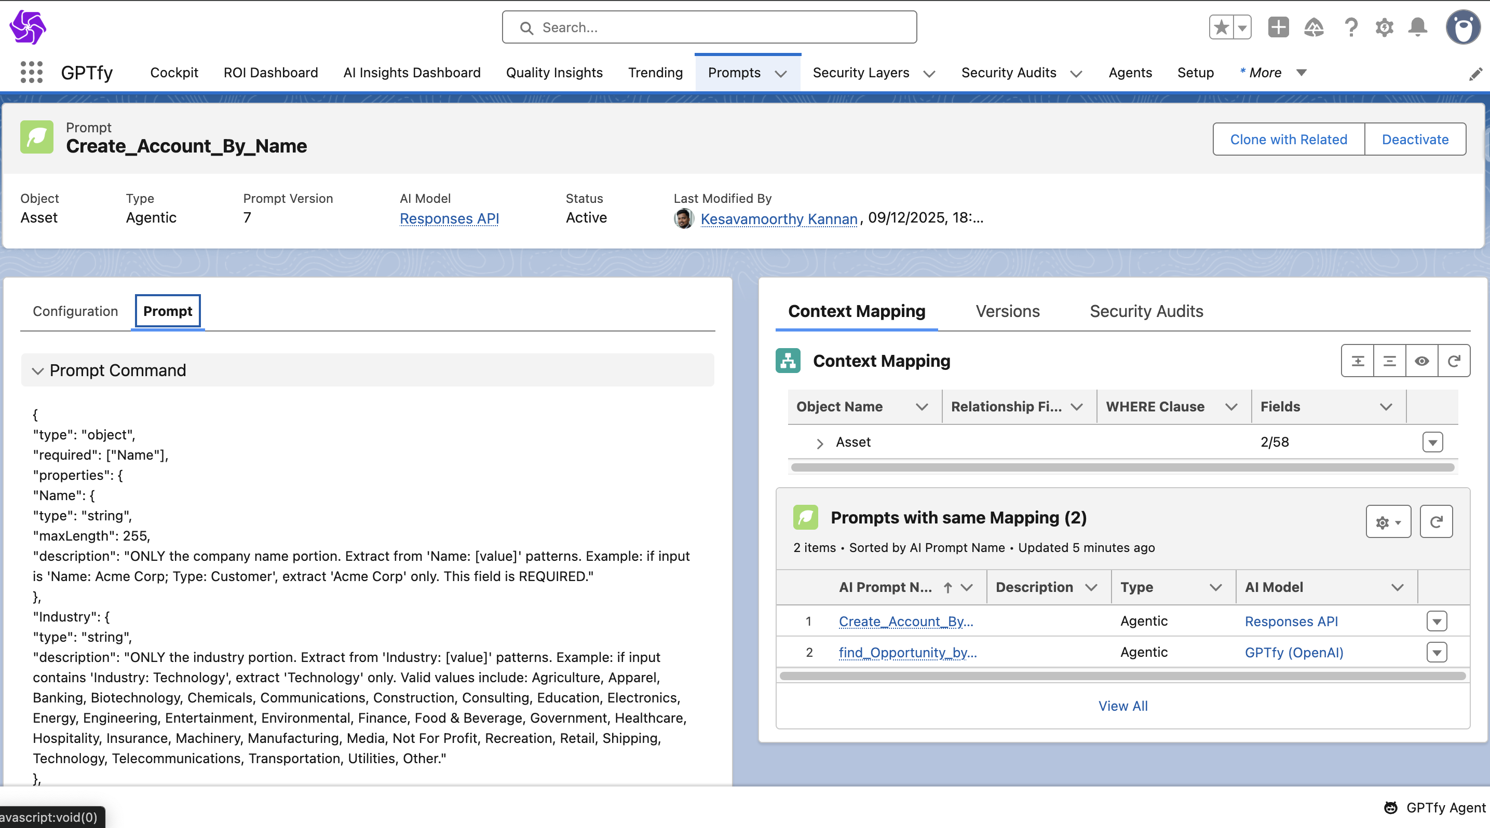Click the edit navigation pencil icon
1490x828 pixels.
(1475, 73)
